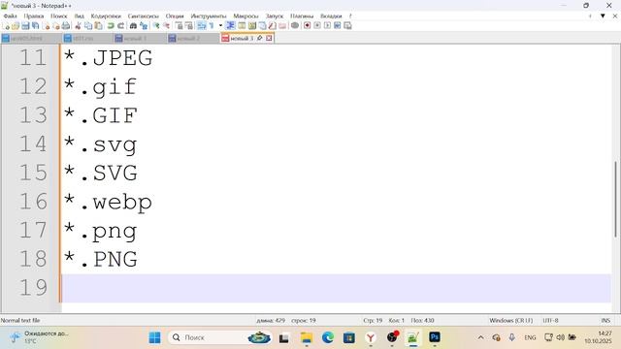The width and height of the screenshot is (621, 349).
Task: Click the Close All toolbar icon
Action: pos(56,26)
